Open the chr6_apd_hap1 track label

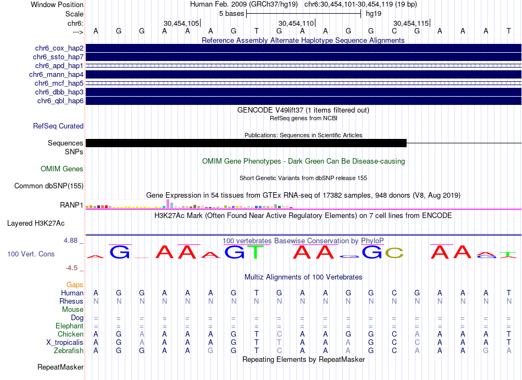point(59,66)
